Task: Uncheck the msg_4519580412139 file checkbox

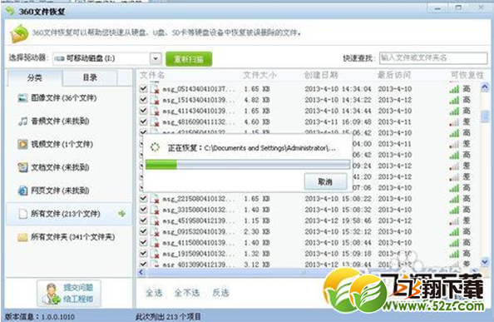Action: (x=143, y=220)
